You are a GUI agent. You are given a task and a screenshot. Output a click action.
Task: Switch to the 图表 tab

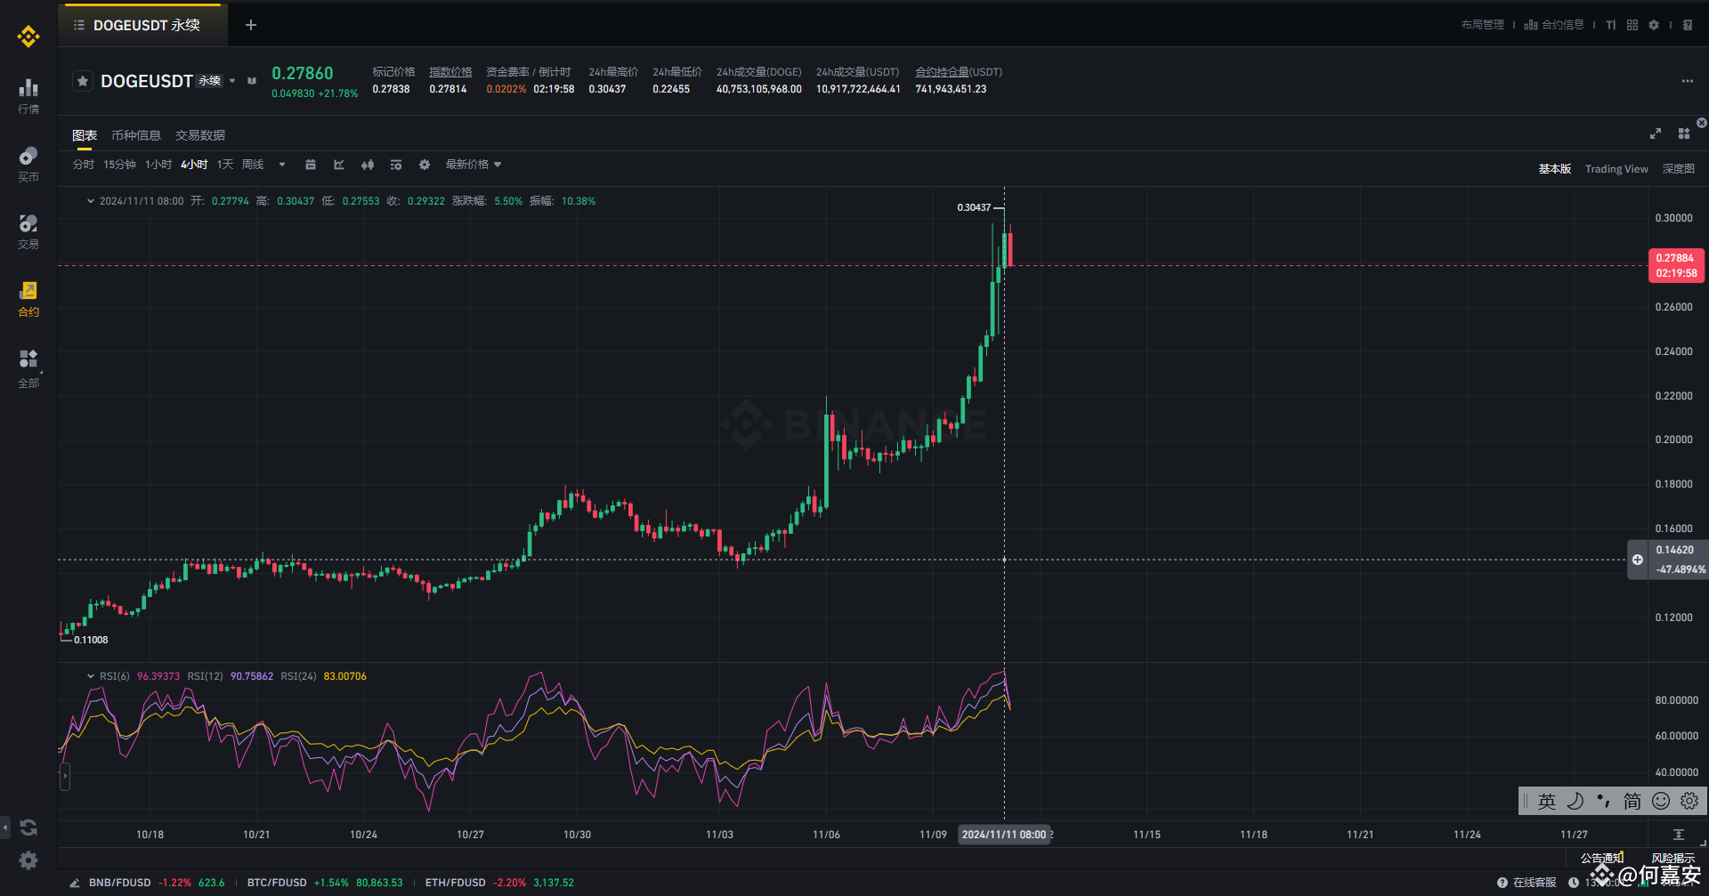pyautogui.click(x=85, y=135)
